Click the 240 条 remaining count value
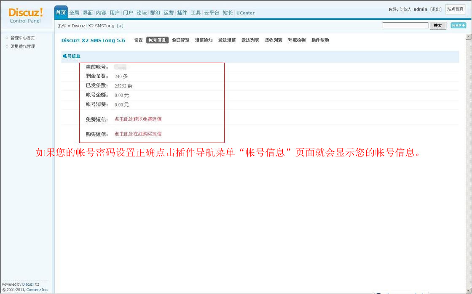This screenshot has height=294, width=472. click(121, 77)
